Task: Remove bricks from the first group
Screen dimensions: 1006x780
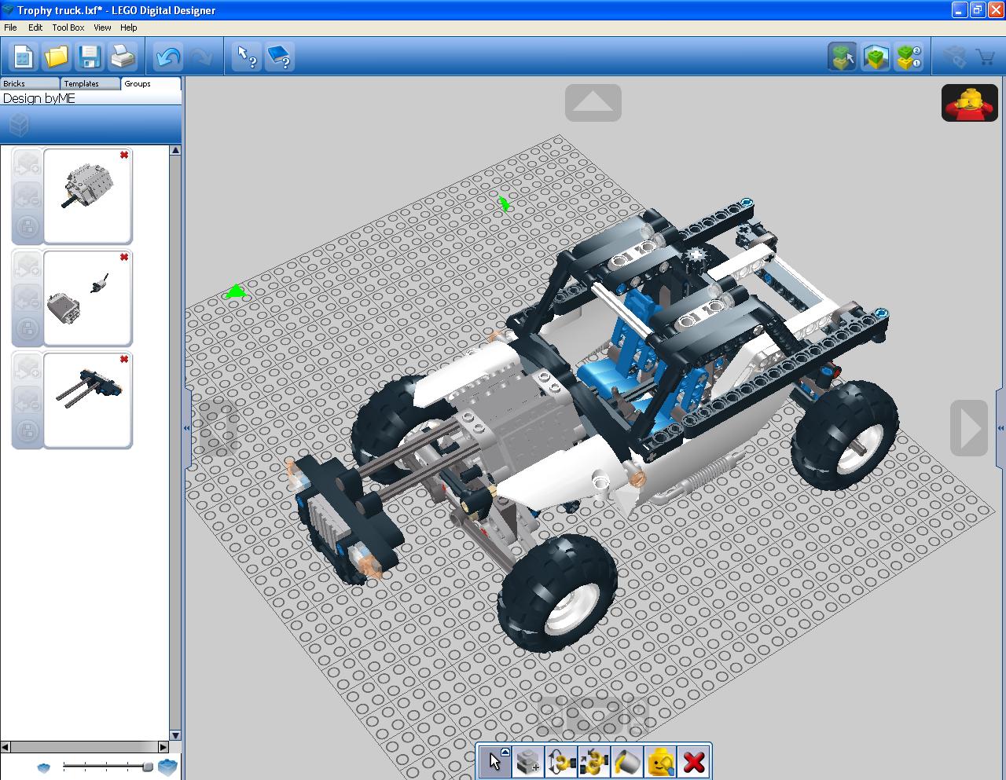Action: pyautogui.click(x=28, y=196)
